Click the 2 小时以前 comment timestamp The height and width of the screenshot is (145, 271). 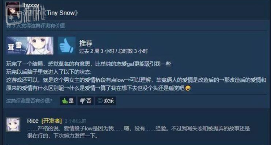click(76, 121)
